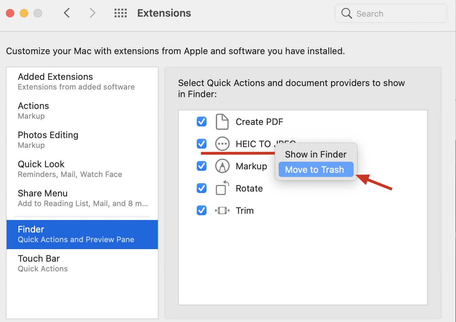Image resolution: width=456 pixels, height=322 pixels.
Task: Select the Finder sidebar category
Action: click(x=82, y=235)
